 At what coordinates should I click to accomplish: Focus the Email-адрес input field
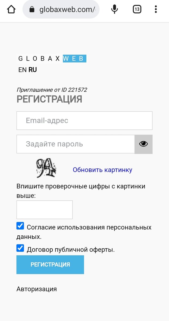click(x=84, y=120)
